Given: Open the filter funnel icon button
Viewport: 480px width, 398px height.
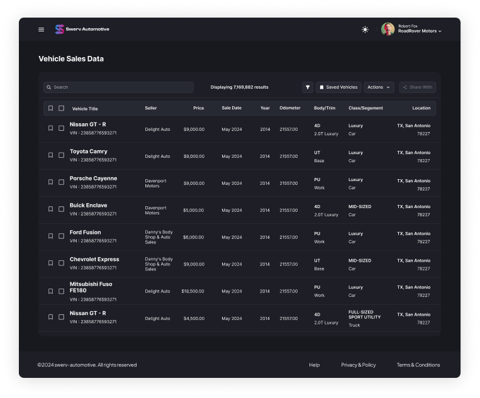Looking at the screenshot, I should click(308, 87).
